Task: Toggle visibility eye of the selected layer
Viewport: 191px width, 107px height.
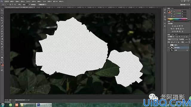Action: tap(169, 48)
